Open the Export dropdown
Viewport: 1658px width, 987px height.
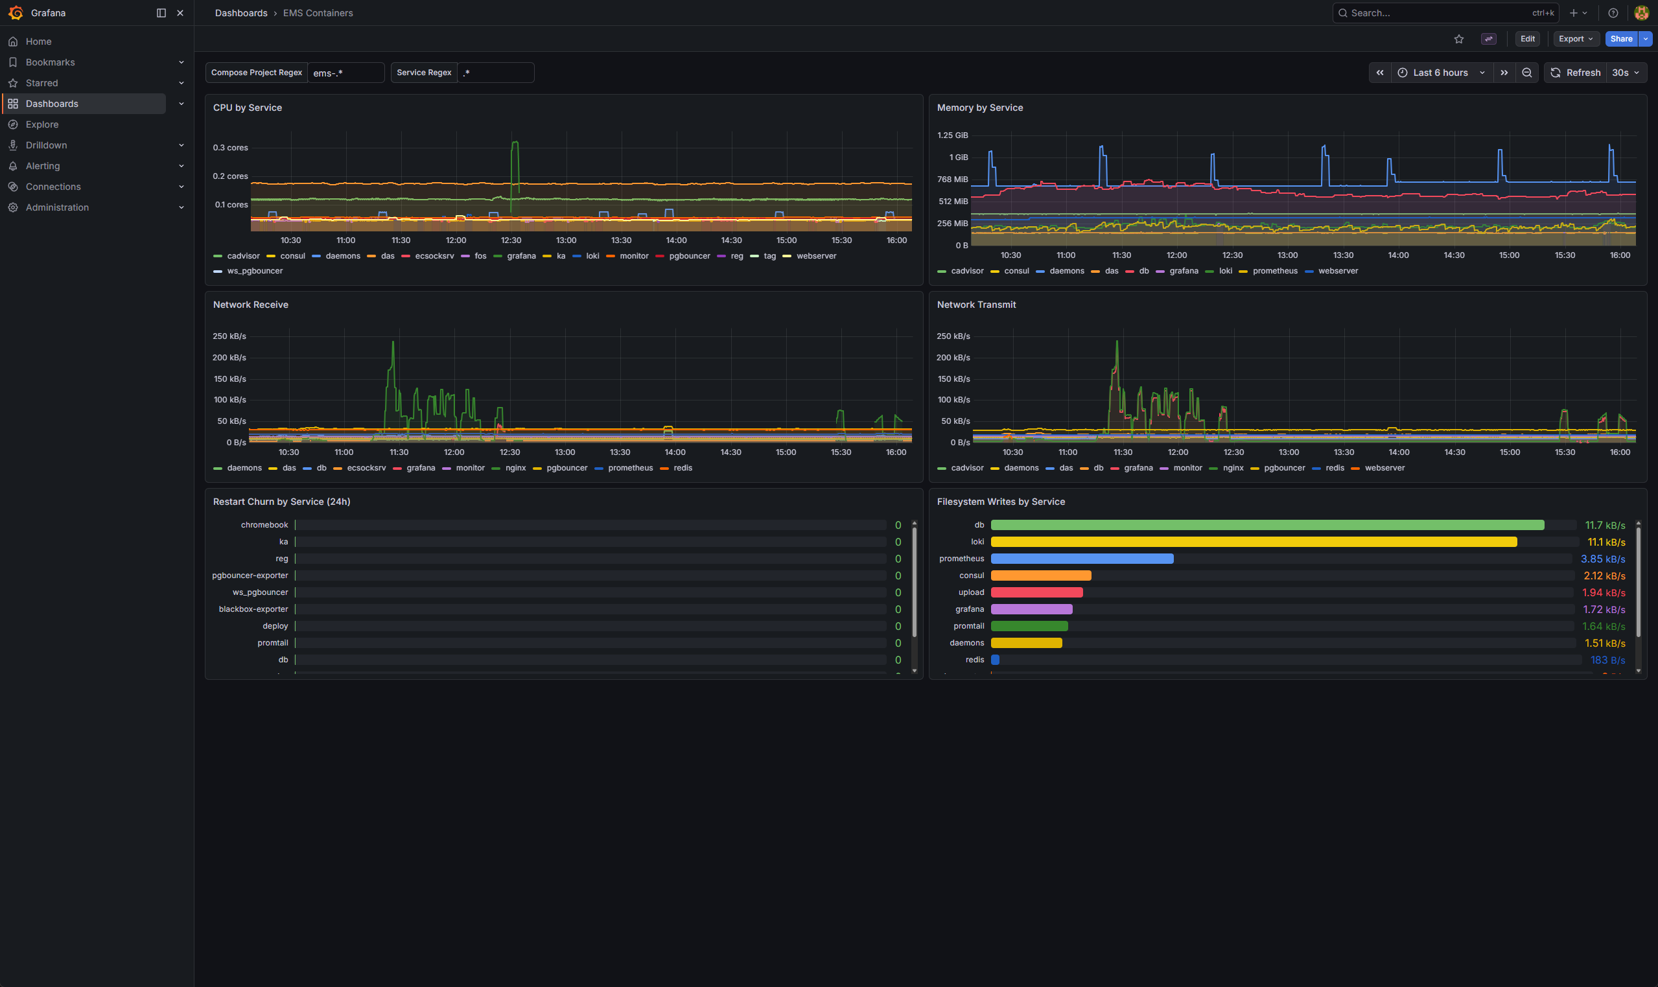1576,39
